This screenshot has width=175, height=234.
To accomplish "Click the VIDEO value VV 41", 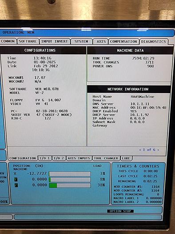I will [42, 104].
